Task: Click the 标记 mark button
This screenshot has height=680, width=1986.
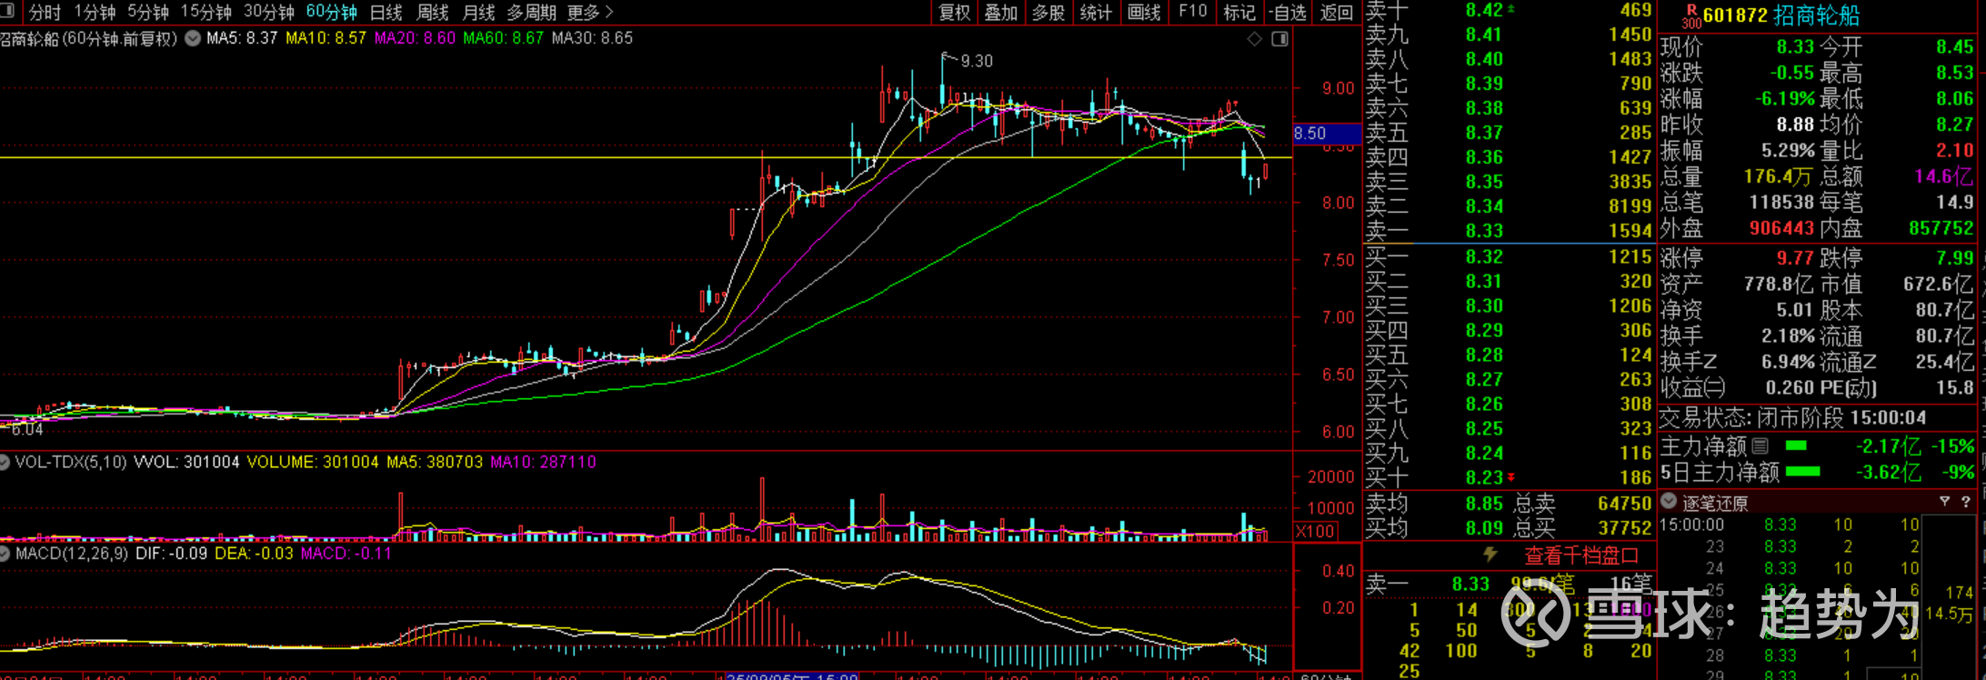Action: pyautogui.click(x=1239, y=12)
